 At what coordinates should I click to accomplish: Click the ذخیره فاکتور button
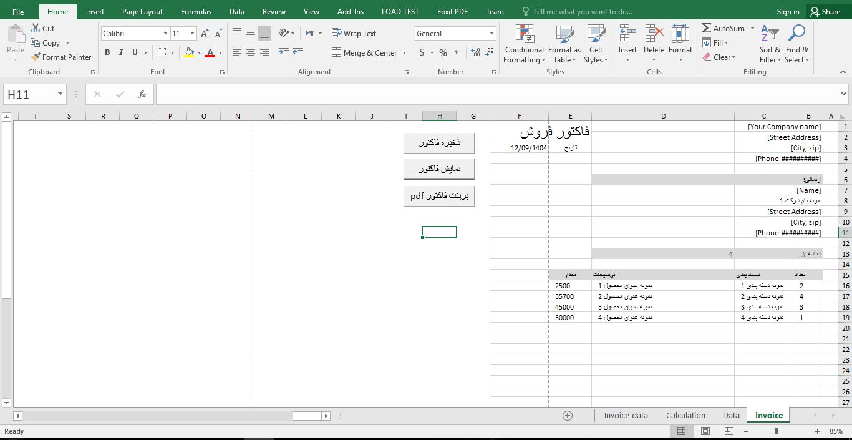point(439,143)
